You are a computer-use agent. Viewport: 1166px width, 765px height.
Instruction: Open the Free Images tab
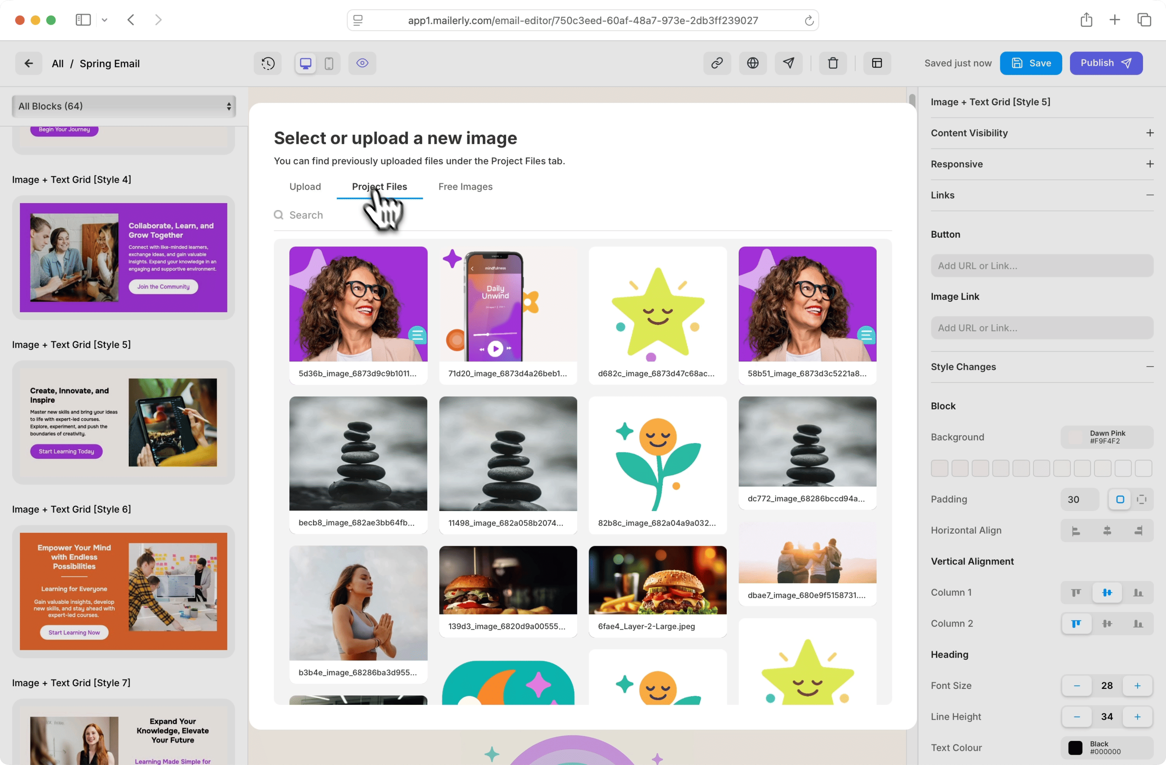[465, 187]
